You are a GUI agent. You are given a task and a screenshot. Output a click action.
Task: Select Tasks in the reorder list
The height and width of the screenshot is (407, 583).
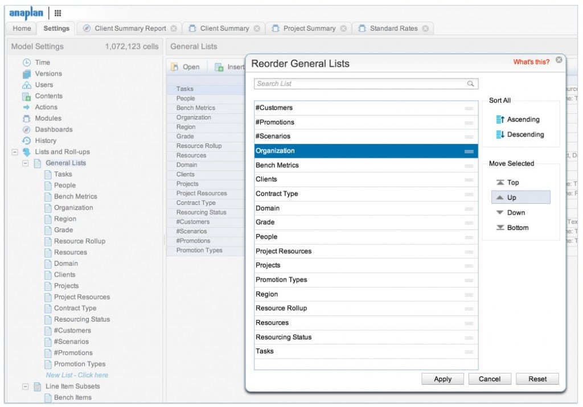pyautogui.click(x=366, y=352)
